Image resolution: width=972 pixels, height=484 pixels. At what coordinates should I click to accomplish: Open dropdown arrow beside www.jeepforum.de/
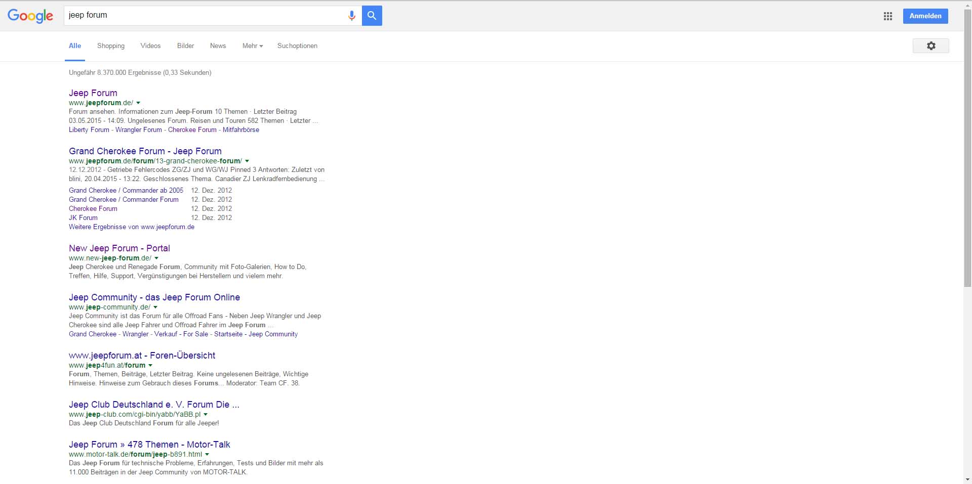tap(138, 103)
